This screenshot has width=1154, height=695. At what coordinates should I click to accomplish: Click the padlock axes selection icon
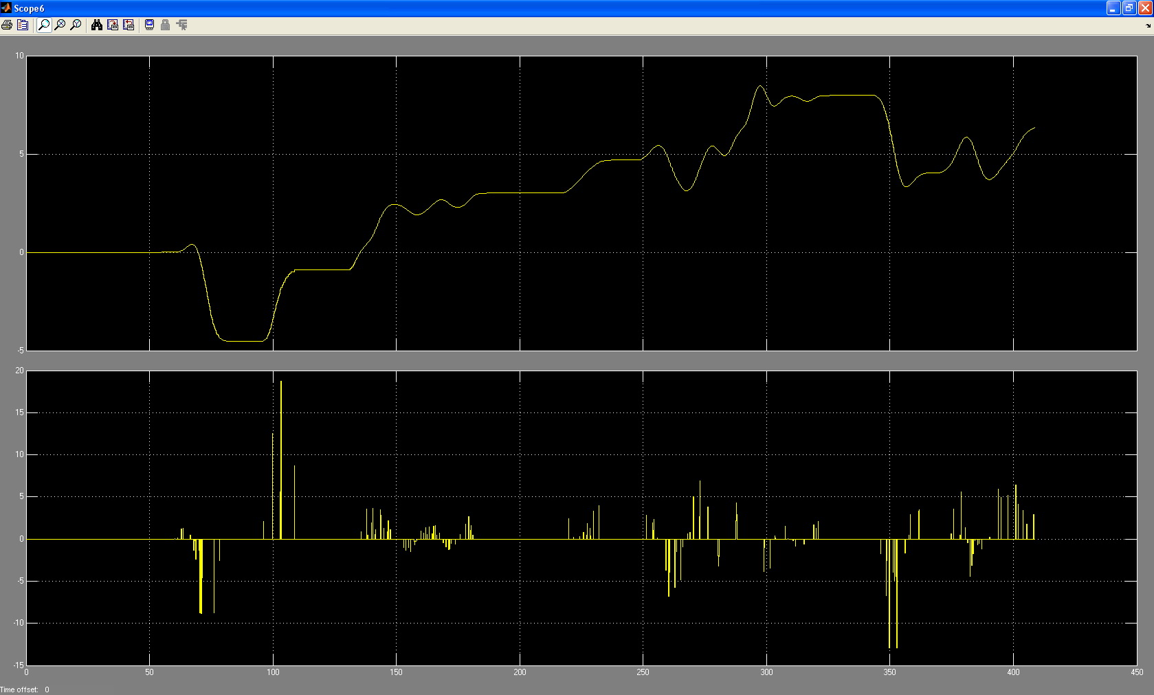(x=165, y=25)
